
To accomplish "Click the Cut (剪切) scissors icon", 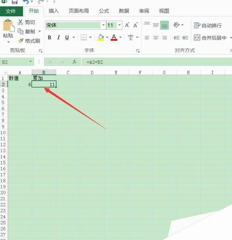I will click(20, 22).
